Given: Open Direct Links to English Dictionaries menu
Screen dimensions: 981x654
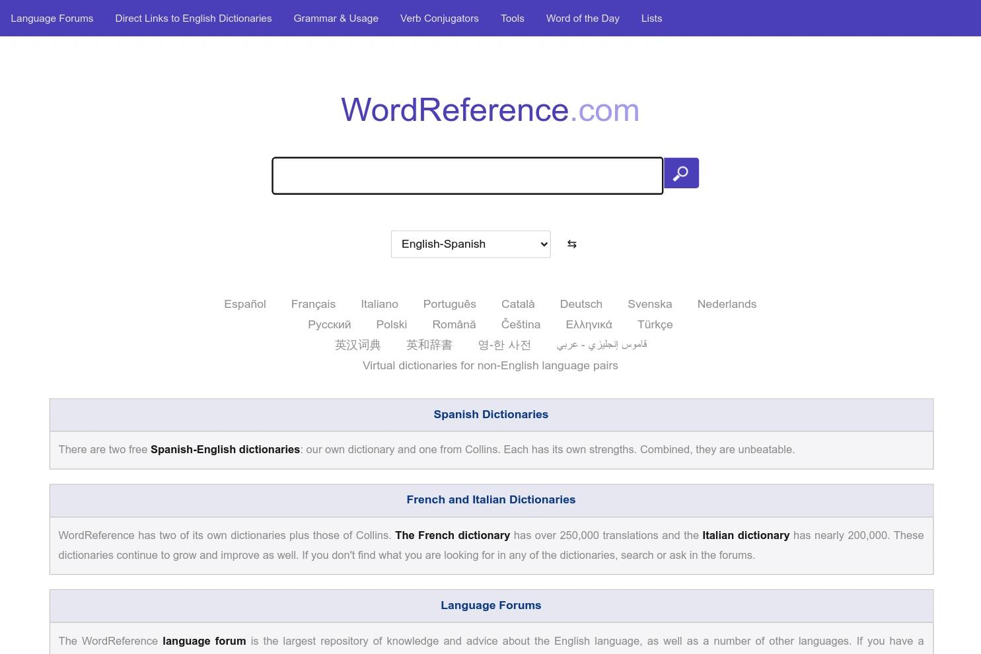Looking at the screenshot, I should [194, 18].
